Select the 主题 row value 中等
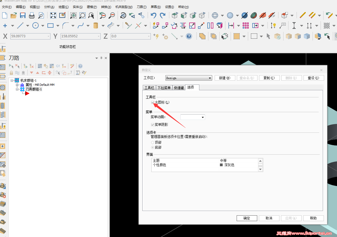This screenshot has height=237, width=337. point(223,160)
